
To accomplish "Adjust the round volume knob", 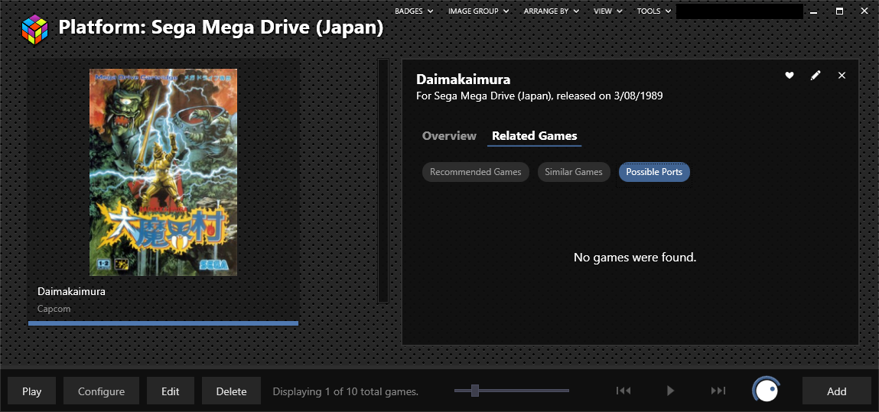I will pyautogui.click(x=767, y=390).
